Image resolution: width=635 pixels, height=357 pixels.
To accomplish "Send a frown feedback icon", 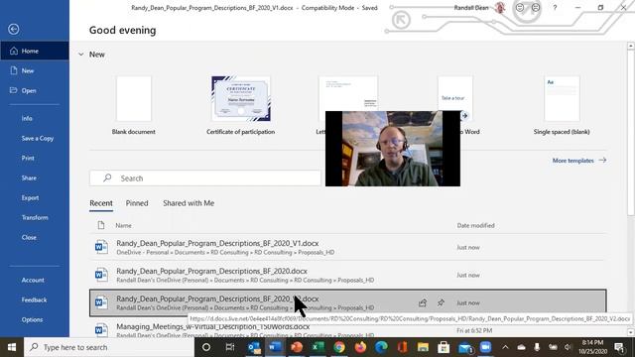I will click(x=536, y=8).
